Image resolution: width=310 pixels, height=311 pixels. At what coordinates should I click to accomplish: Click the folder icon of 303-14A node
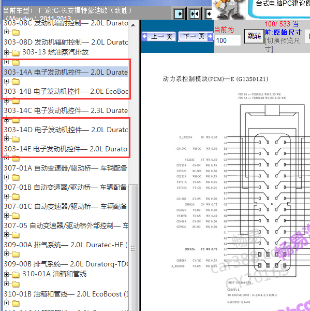(x=16, y=63)
